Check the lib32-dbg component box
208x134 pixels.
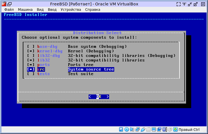pyautogui.click(x=31, y=55)
